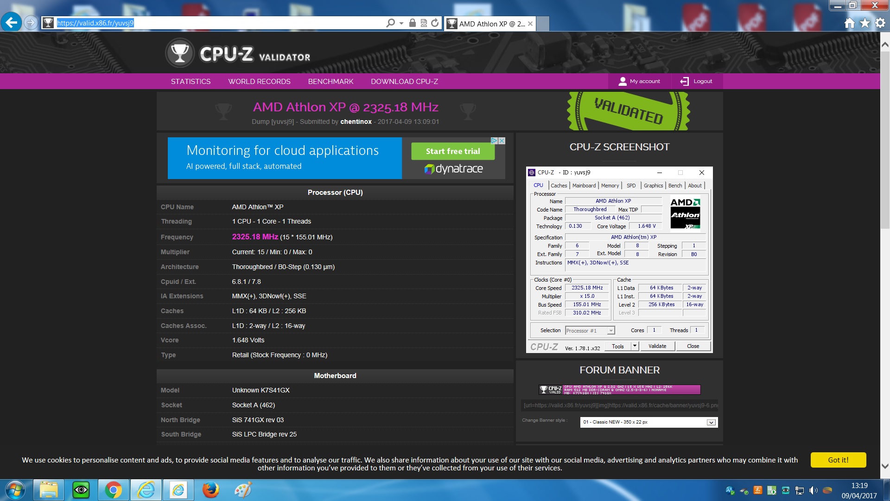The height and width of the screenshot is (501, 890).
Task: Click the VALIDATED stamp badge
Action: pos(628,111)
